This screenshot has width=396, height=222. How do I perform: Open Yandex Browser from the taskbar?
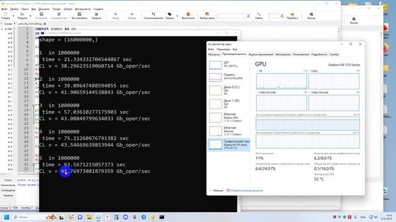click(107, 217)
